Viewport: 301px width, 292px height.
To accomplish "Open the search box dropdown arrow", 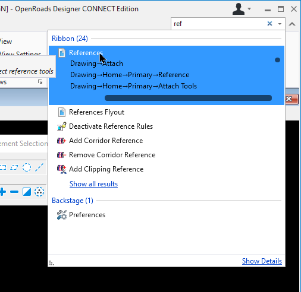I will (280, 24).
